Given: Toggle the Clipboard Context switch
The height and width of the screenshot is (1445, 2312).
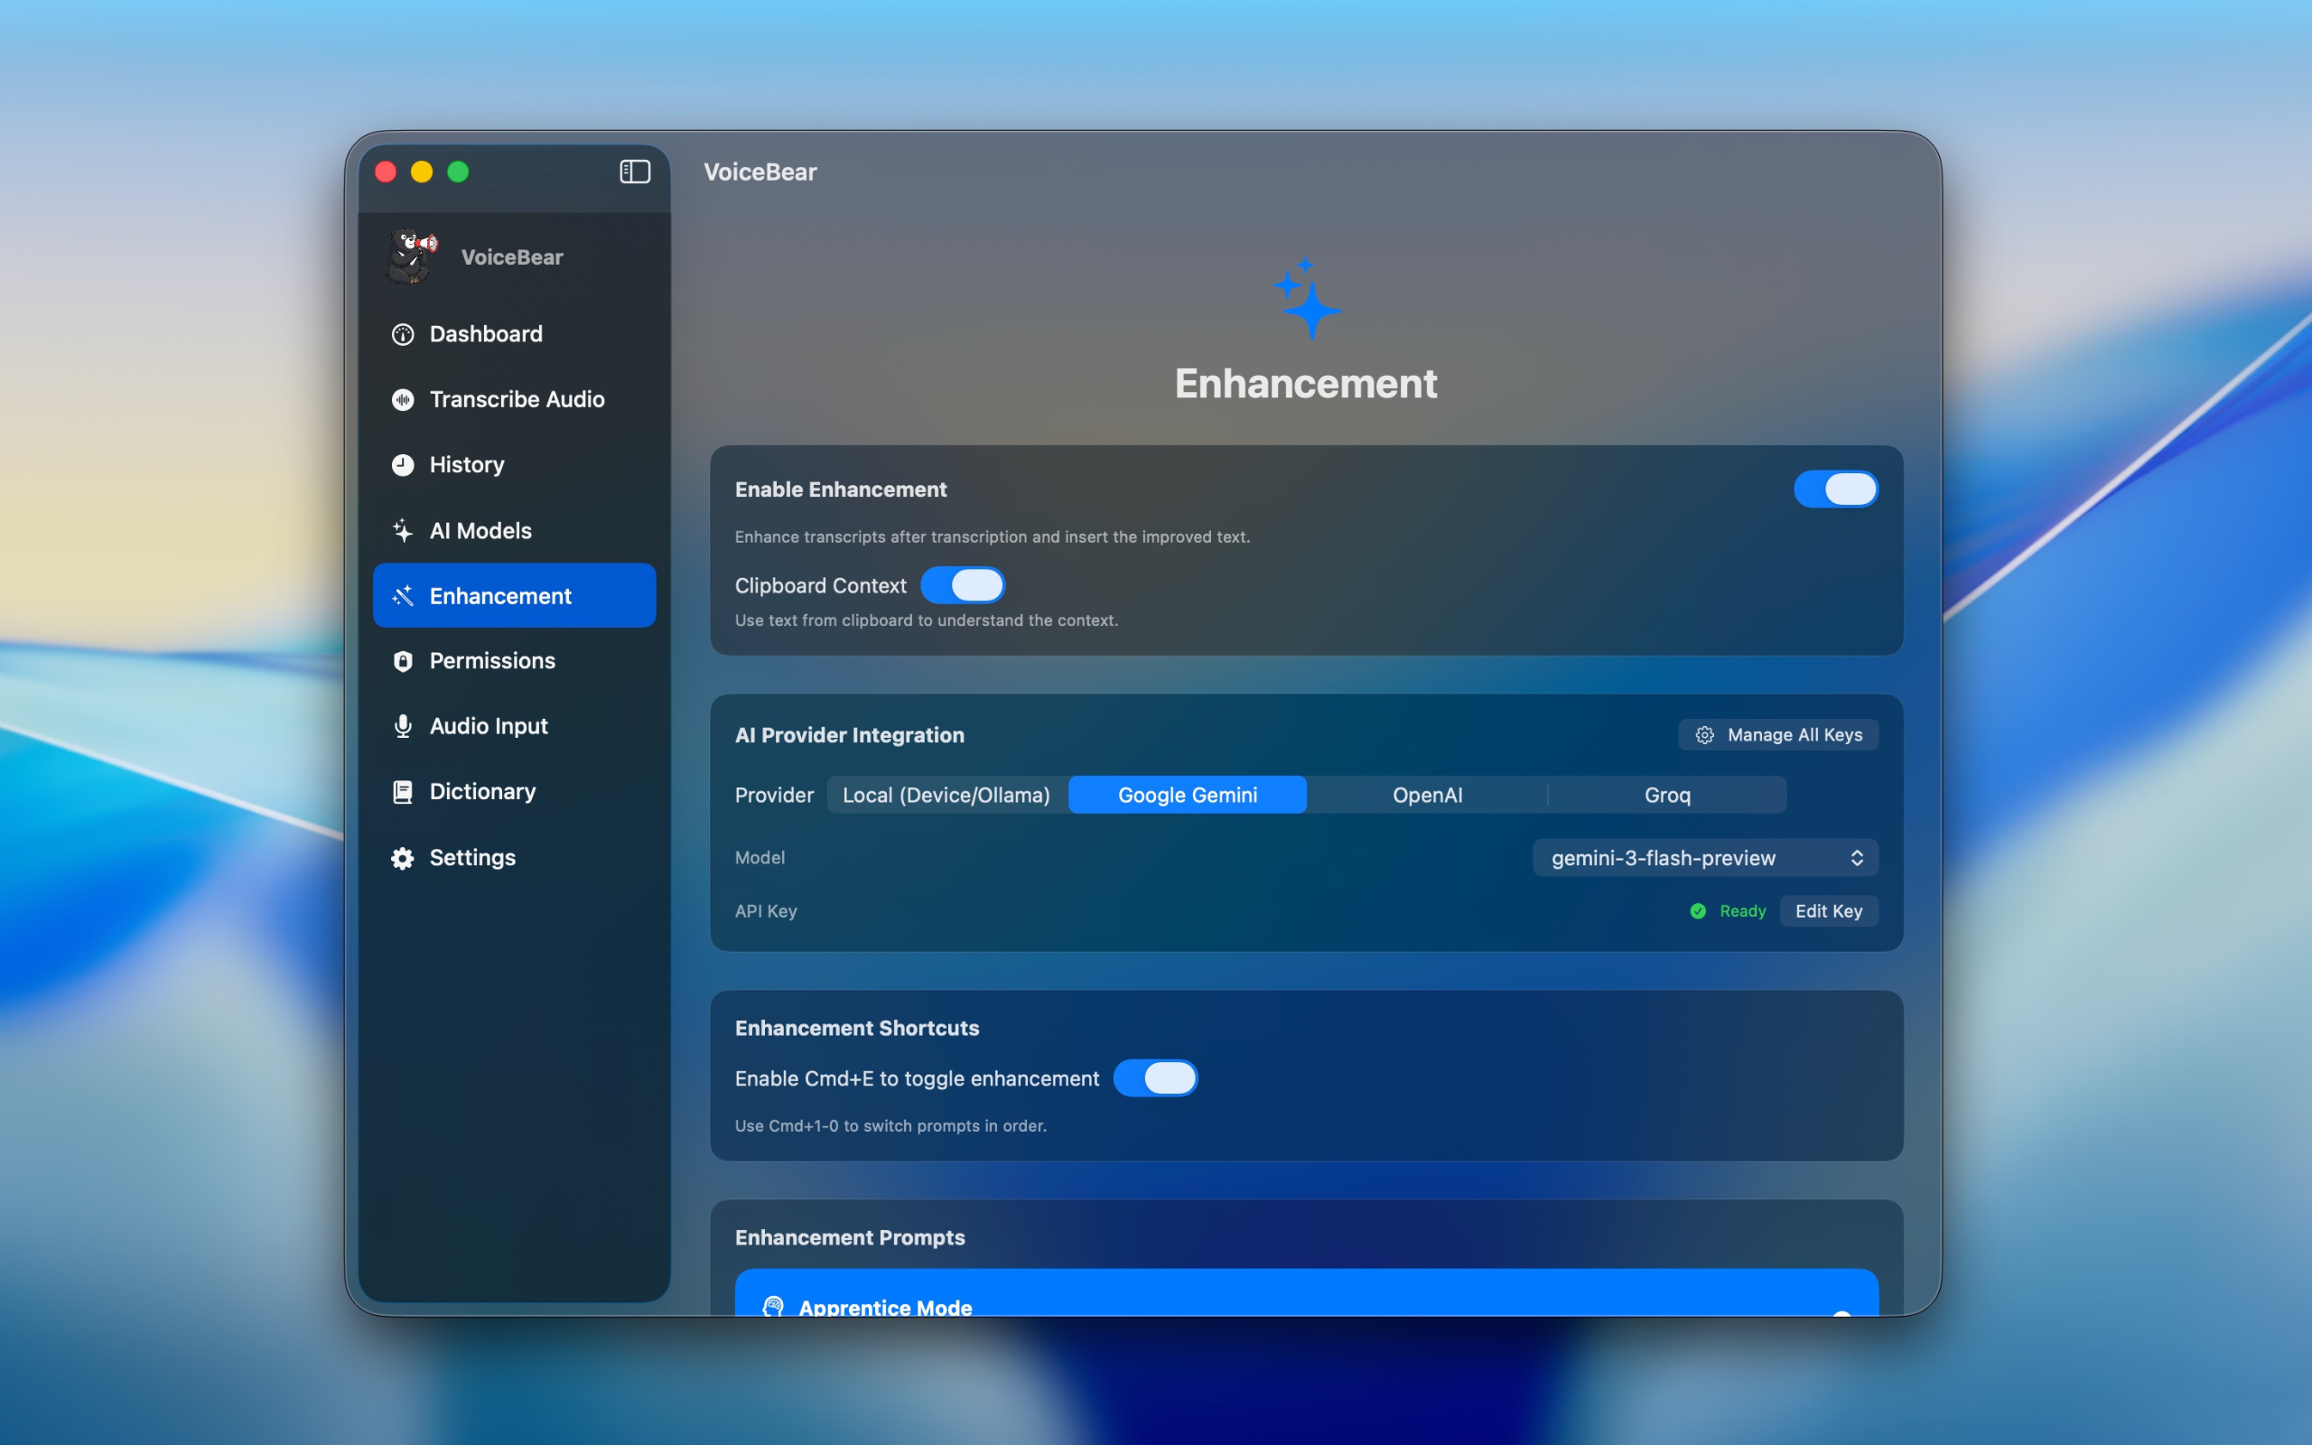Looking at the screenshot, I should [x=962, y=585].
